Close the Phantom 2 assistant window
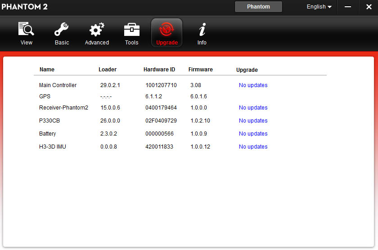Viewport: 378px width, 250px height. coord(369,7)
